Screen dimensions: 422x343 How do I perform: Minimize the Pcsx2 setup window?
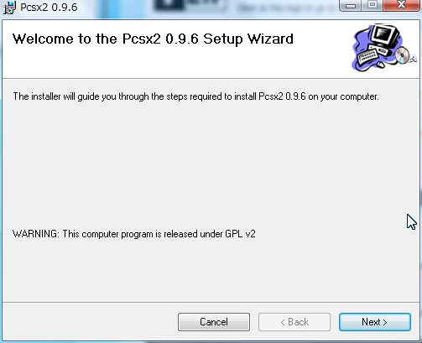tap(351, 5)
